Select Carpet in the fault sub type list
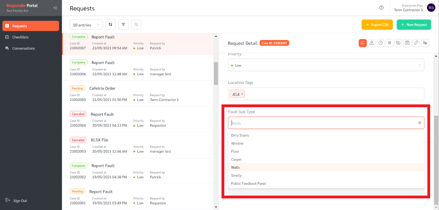The width and height of the screenshot is (439, 210). (327, 160)
